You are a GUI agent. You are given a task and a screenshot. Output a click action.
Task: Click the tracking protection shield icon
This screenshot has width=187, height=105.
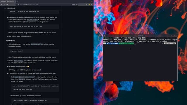(x=17, y=5)
